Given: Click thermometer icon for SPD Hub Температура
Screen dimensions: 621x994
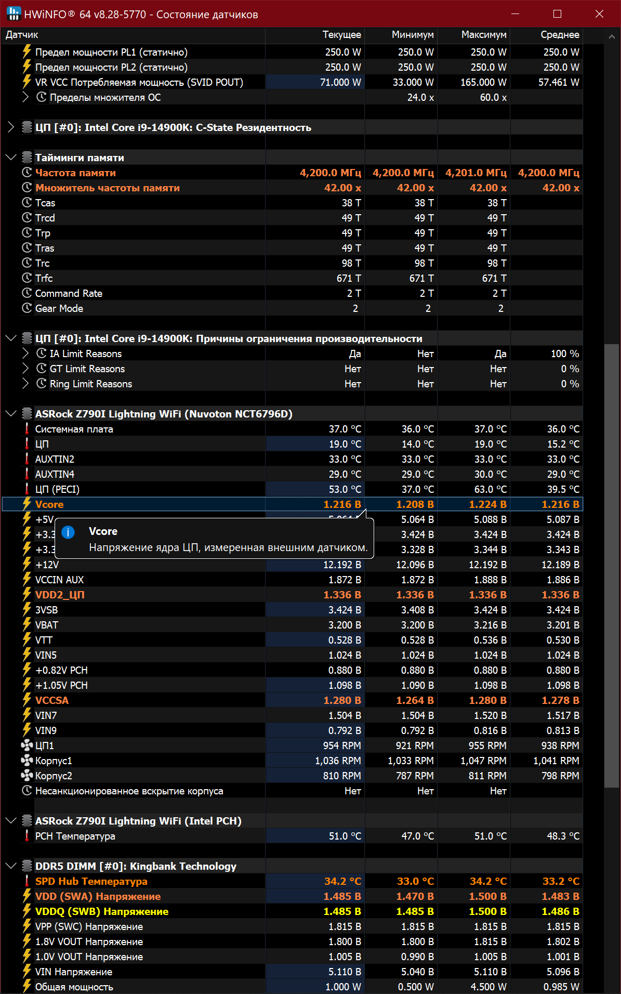Looking at the screenshot, I should 27,881.
